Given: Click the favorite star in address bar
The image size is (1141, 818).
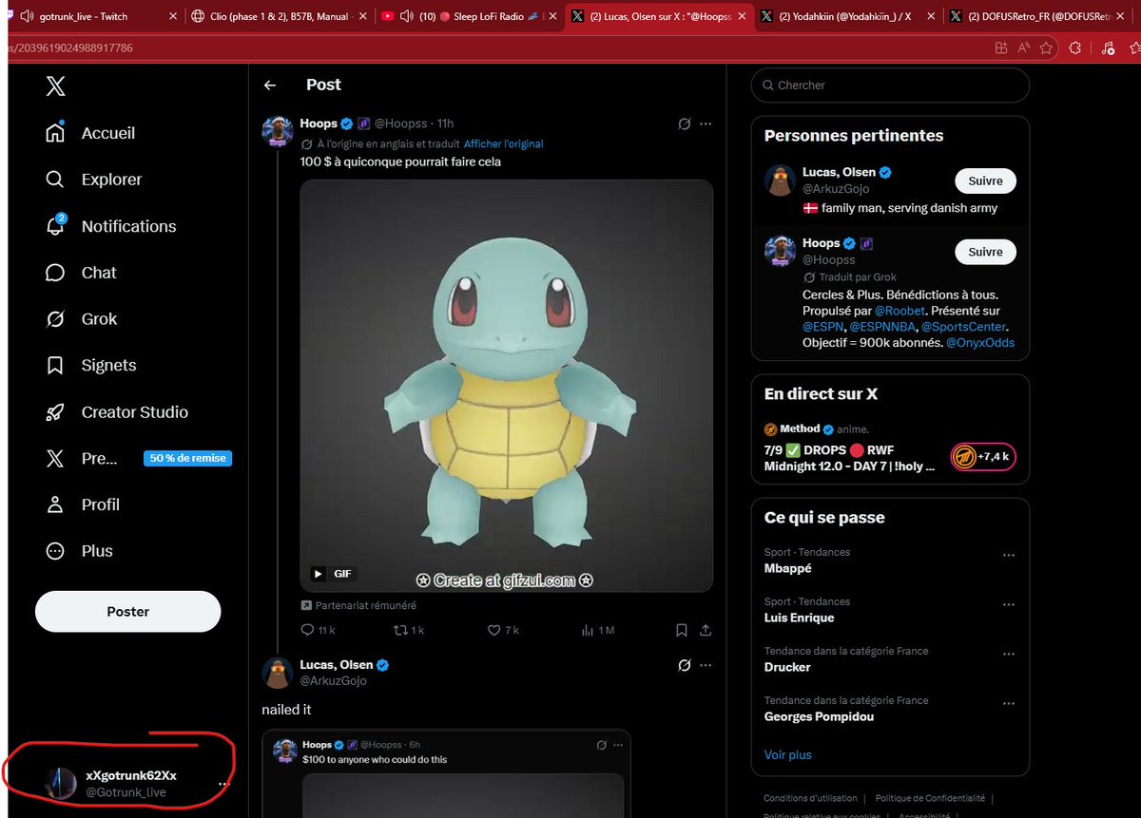Looking at the screenshot, I should click(x=1046, y=48).
